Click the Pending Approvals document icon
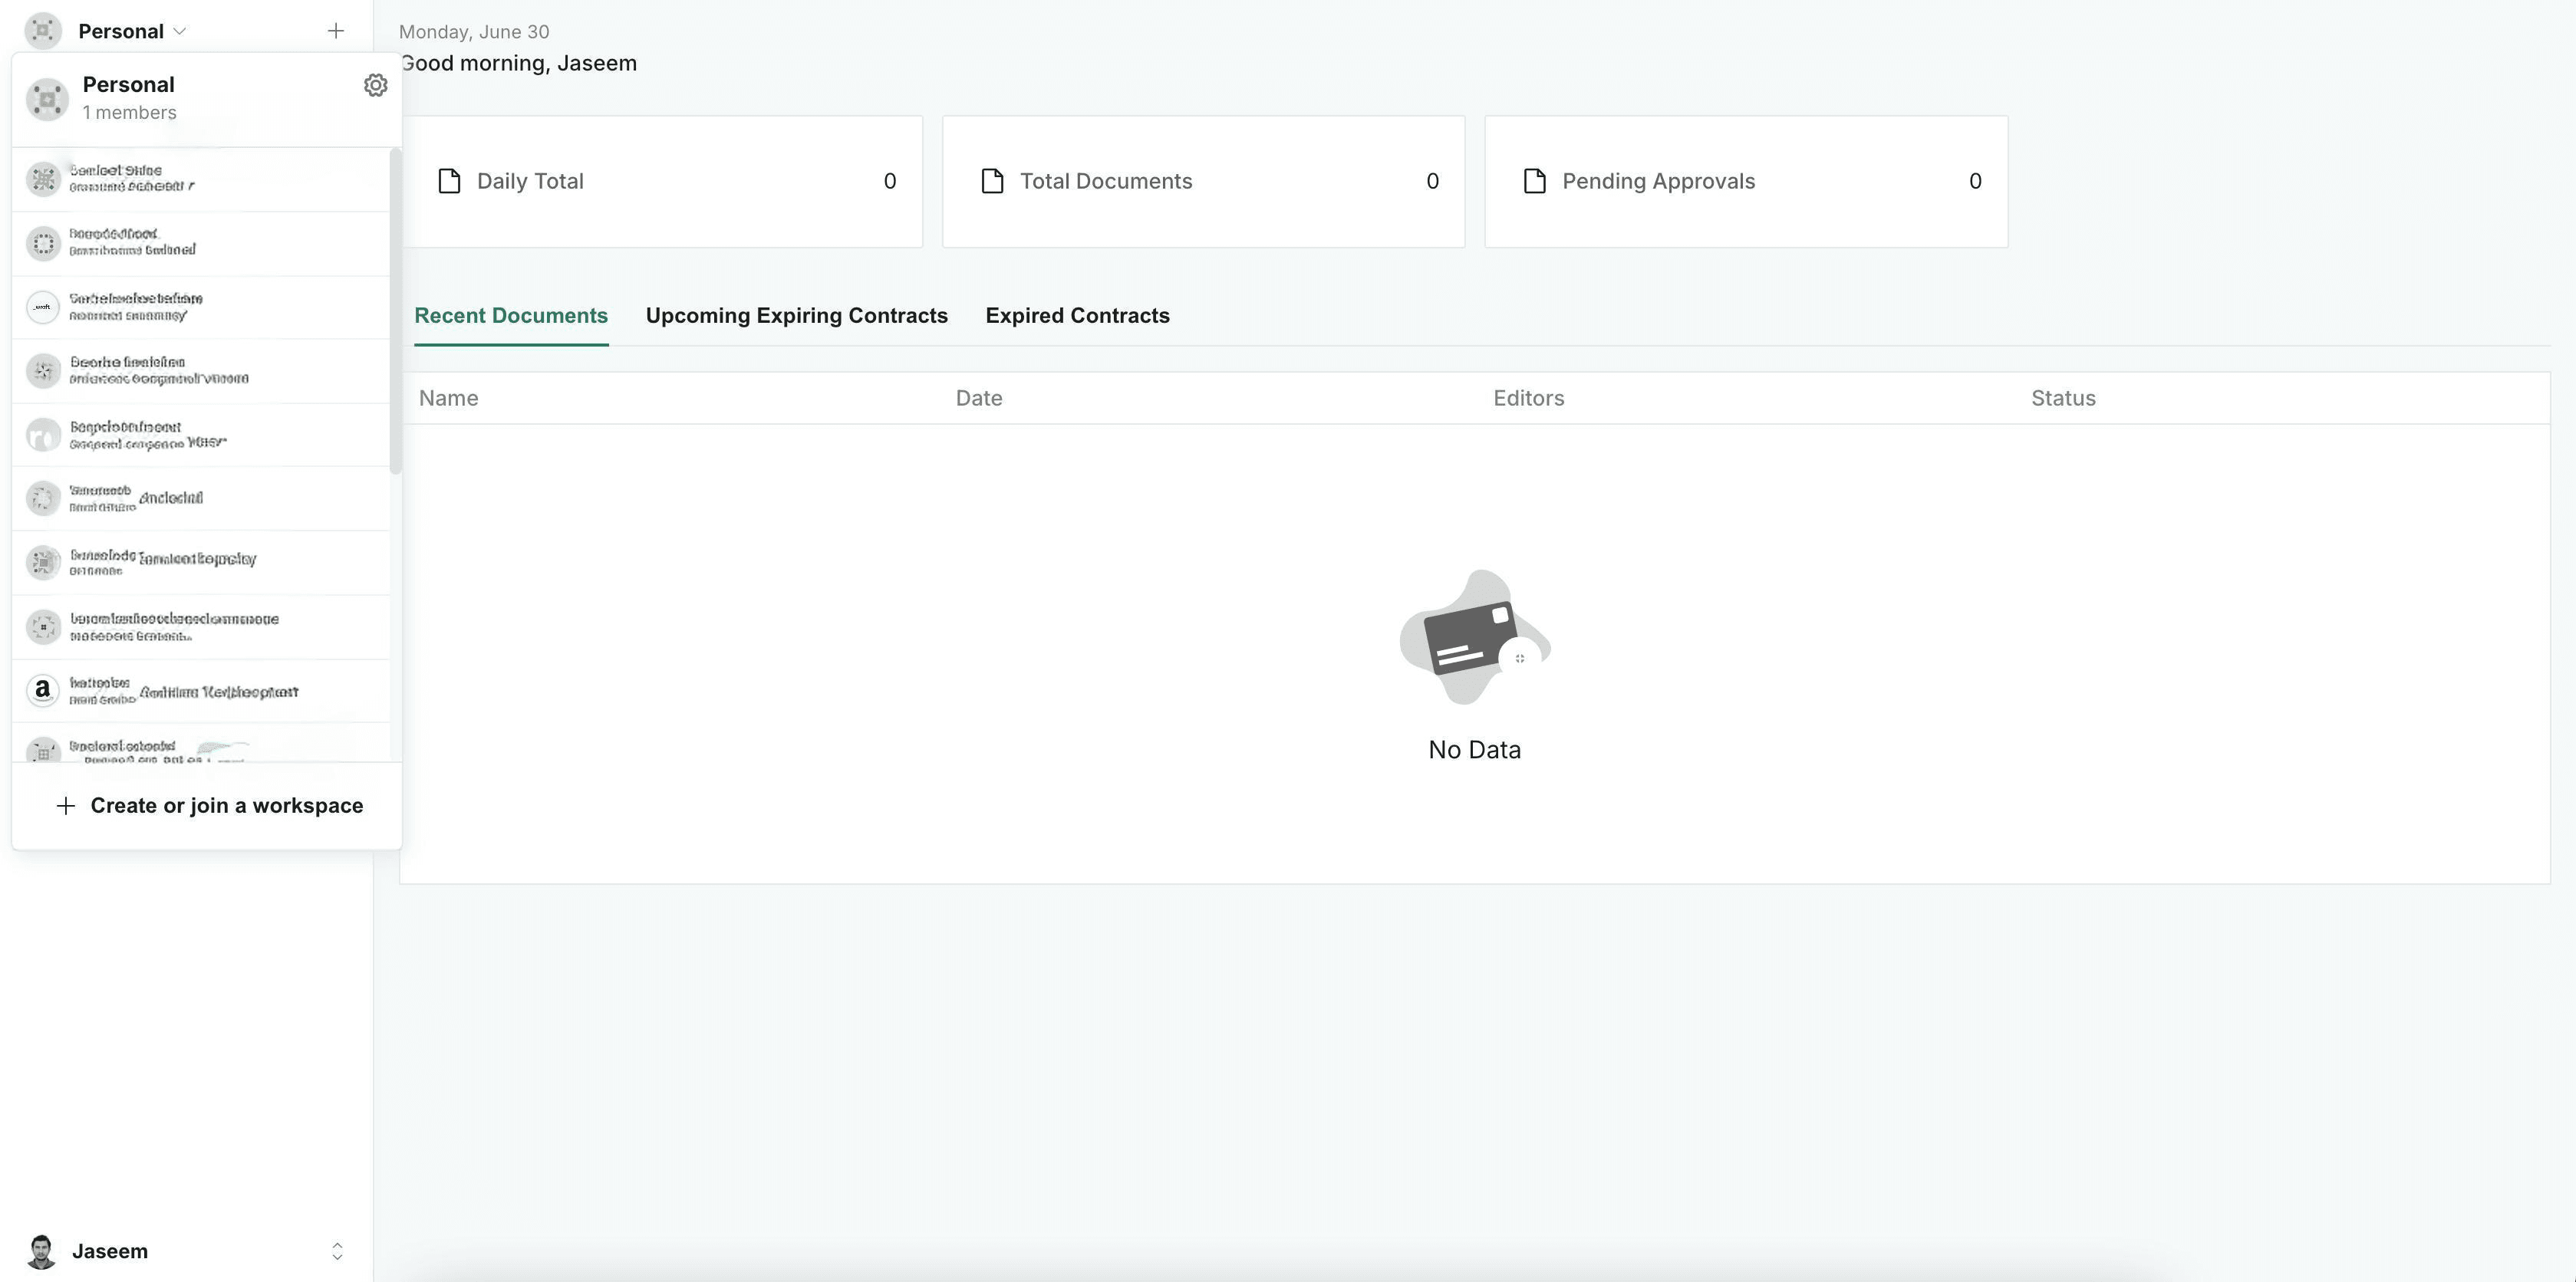 pos(1535,181)
